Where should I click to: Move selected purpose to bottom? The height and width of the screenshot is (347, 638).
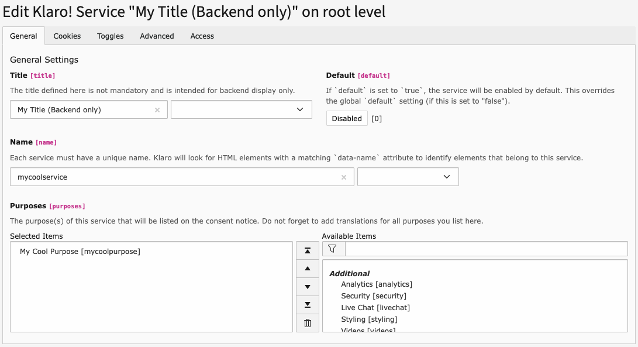[x=308, y=305]
